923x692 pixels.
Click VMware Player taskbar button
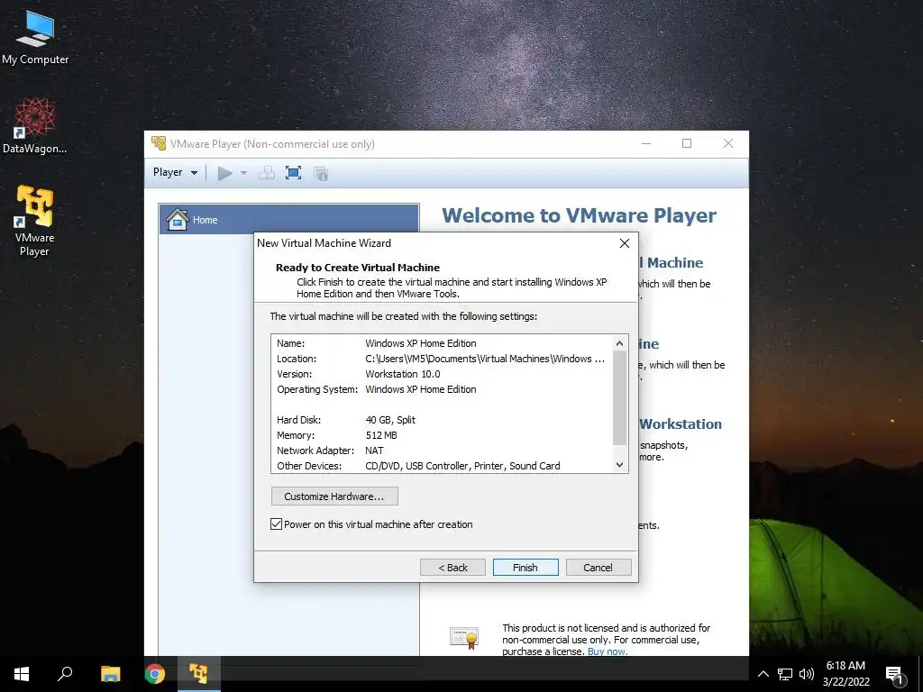[x=198, y=674]
